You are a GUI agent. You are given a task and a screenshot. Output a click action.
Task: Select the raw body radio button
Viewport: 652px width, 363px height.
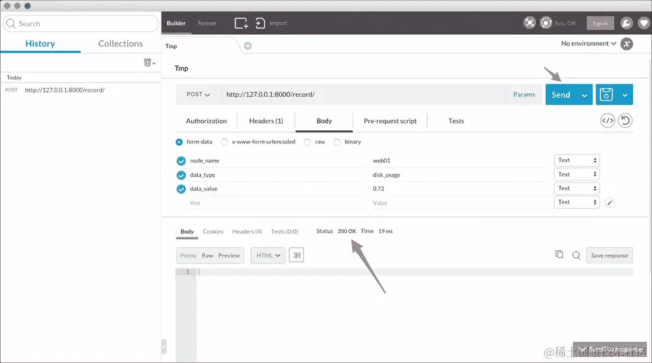coord(307,142)
